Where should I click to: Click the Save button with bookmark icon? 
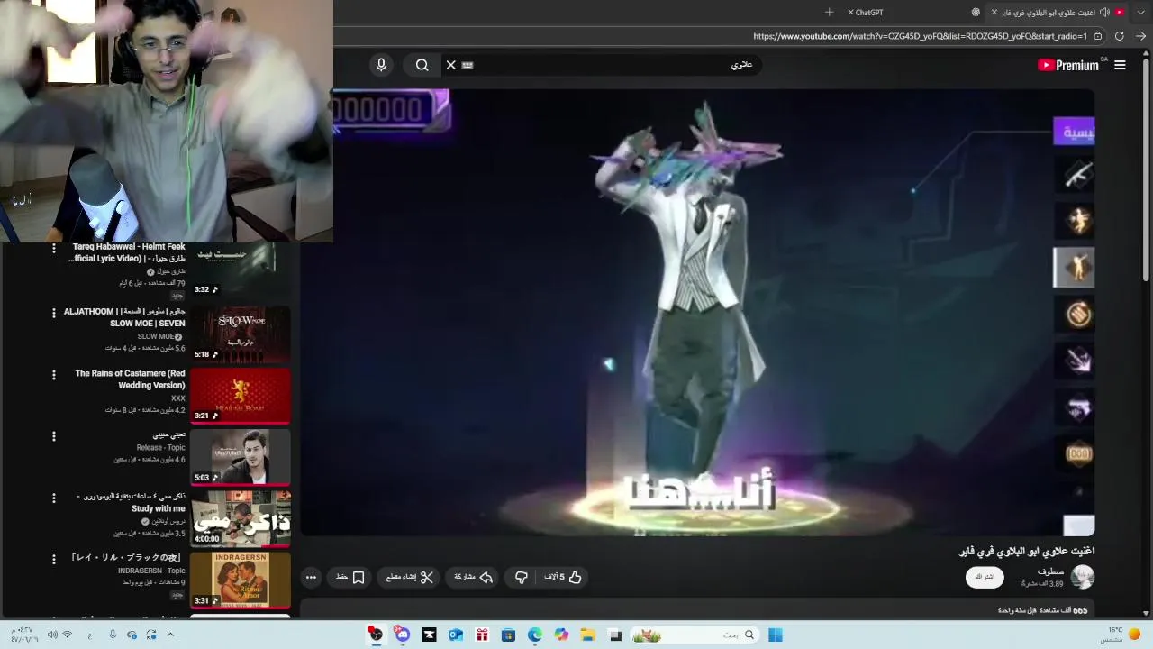point(350,577)
